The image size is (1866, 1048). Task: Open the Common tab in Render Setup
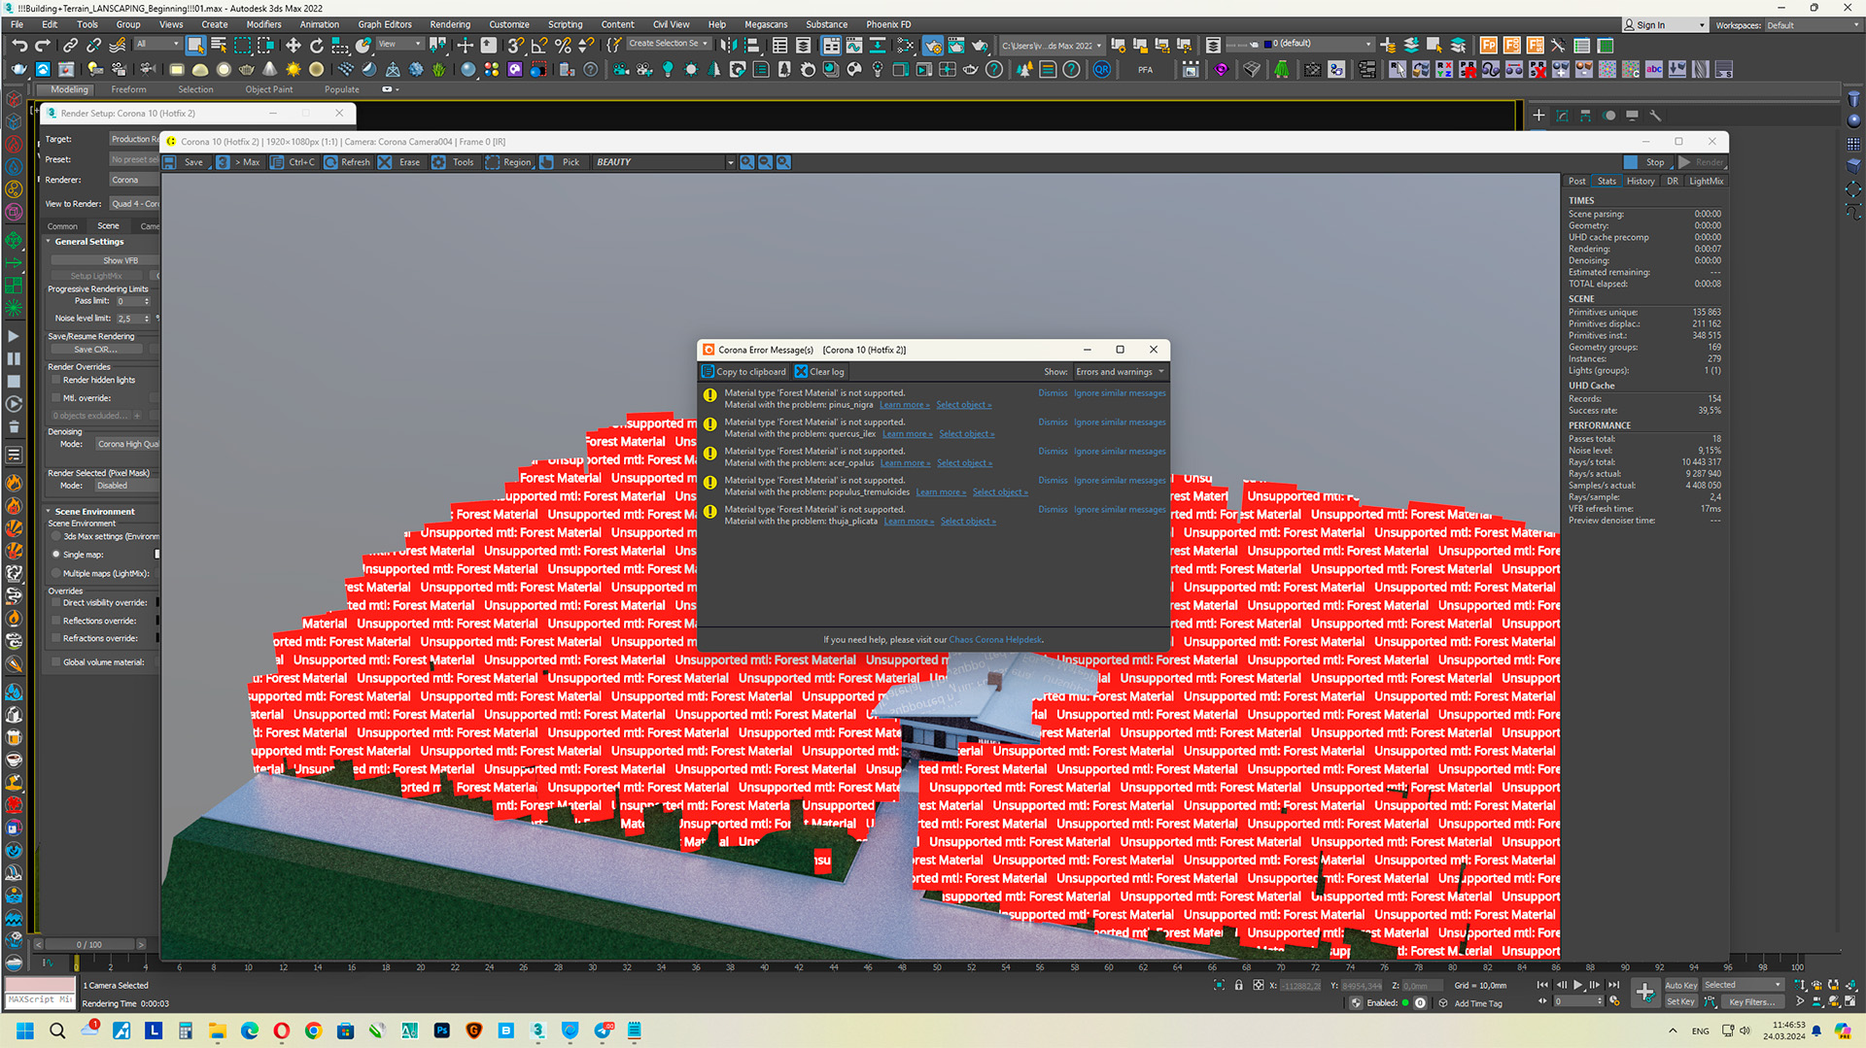pos(62,226)
